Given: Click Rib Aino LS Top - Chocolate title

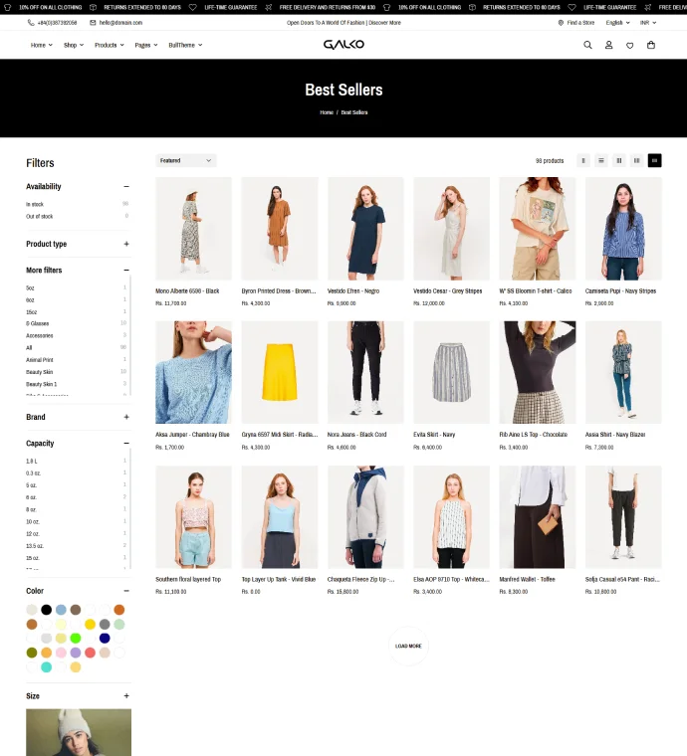Looking at the screenshot, I should tap(533, 435).
